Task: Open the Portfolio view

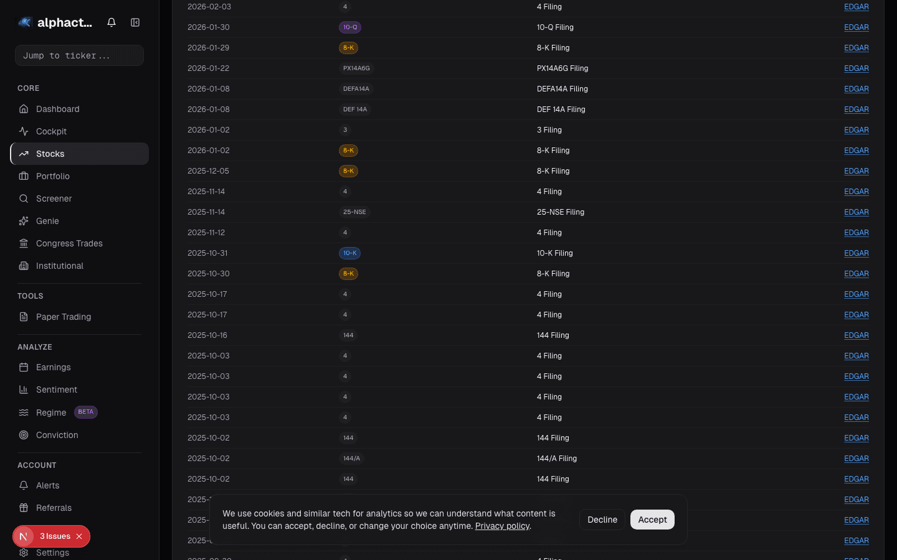Action: (53, 176)
